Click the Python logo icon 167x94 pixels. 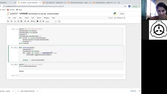(115, 14)
